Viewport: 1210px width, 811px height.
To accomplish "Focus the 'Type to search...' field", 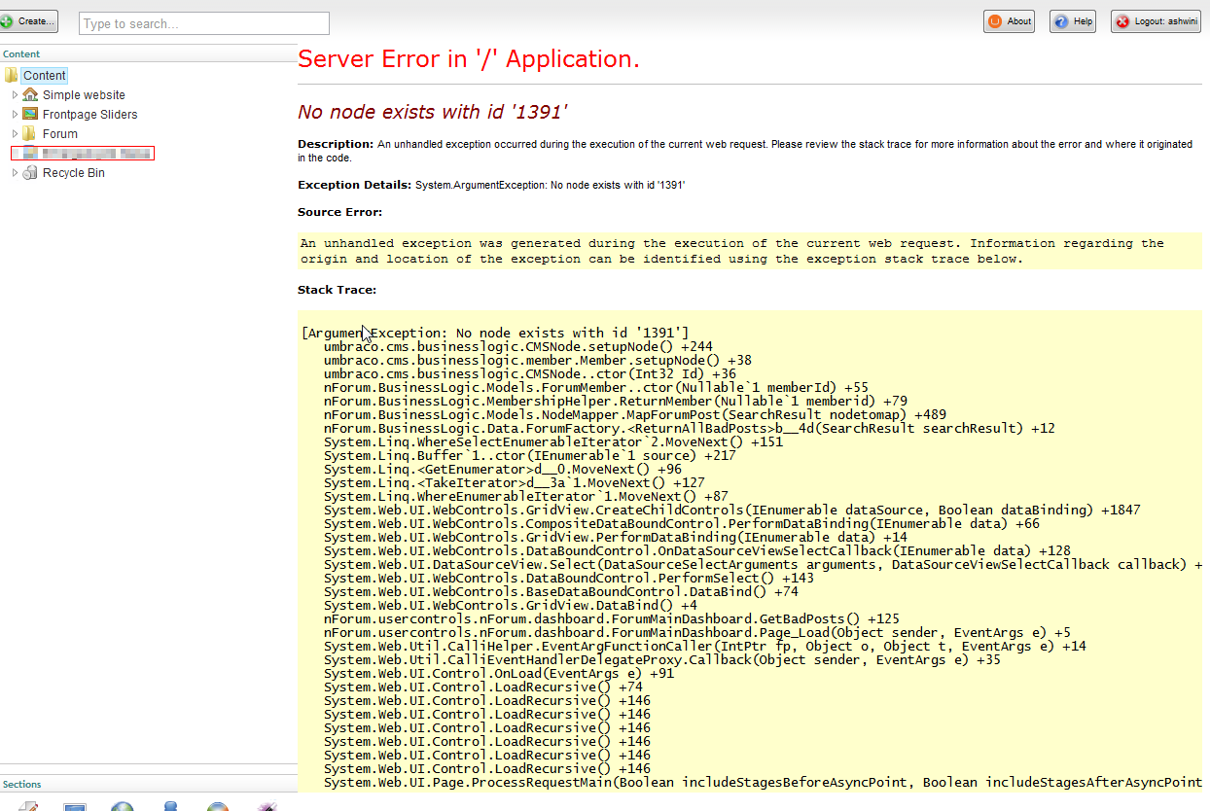I will point(204,23).
